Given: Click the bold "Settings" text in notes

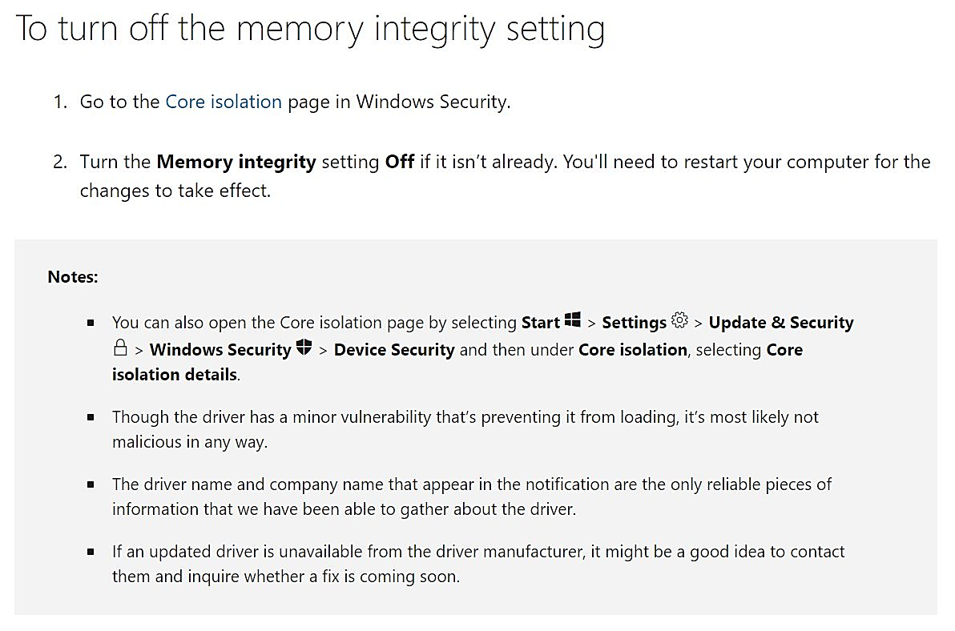Looking at the screenshot, I should [x=634, y=323].
